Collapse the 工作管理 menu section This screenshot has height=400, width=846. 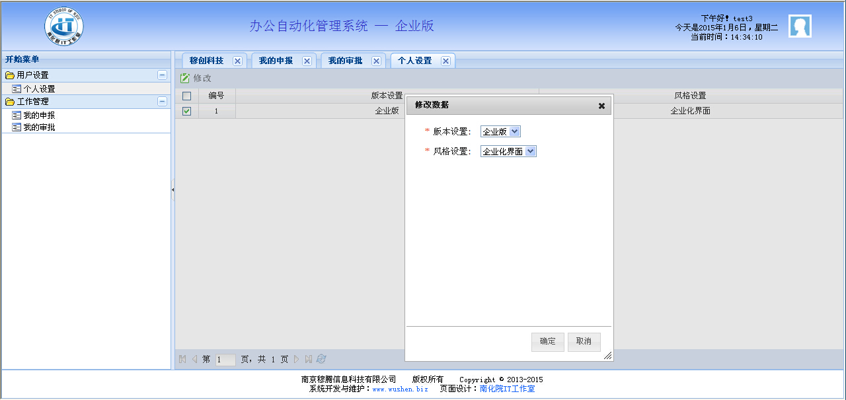(162, 102)
